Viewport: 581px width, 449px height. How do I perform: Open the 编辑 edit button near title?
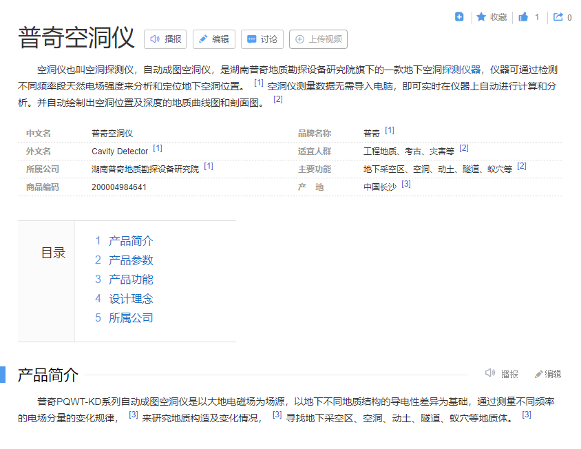point(214,39)
